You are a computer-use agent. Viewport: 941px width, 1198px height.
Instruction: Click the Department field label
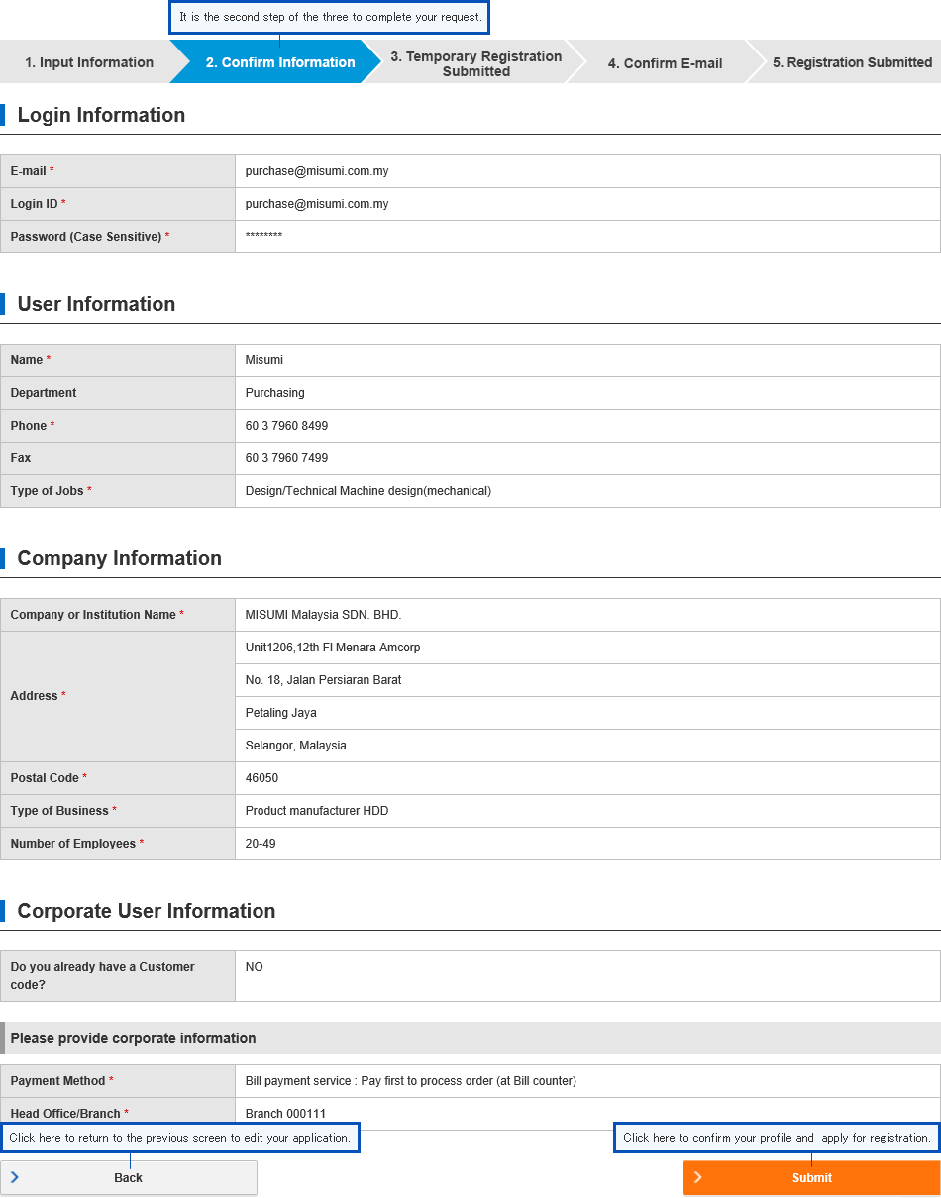click(44, 393)
